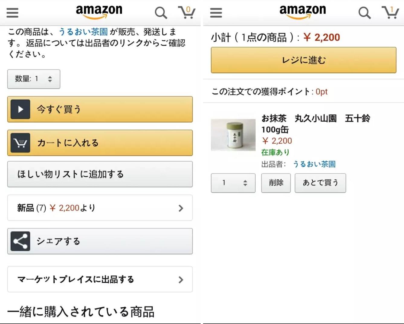Image resolution: width=404 pixels, height=324 pixels.
Task: Open the search icon on the product page
Action: pos(161,12)
